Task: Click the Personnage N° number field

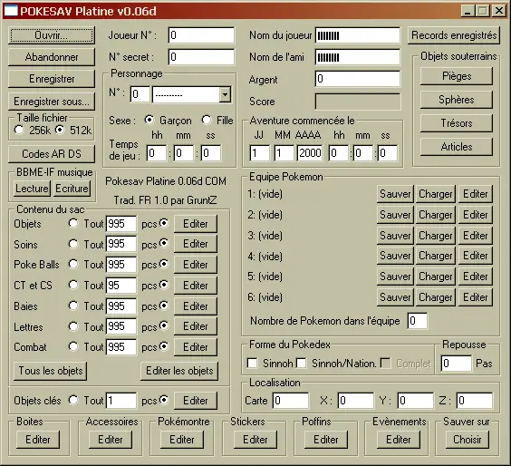Action: (x=140, y=94)
